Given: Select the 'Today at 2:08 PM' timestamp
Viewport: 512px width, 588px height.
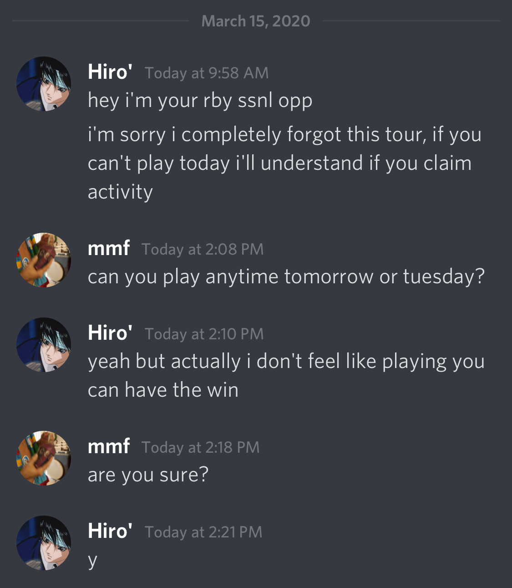Looking at the screenshot, I should click(203, 249).
